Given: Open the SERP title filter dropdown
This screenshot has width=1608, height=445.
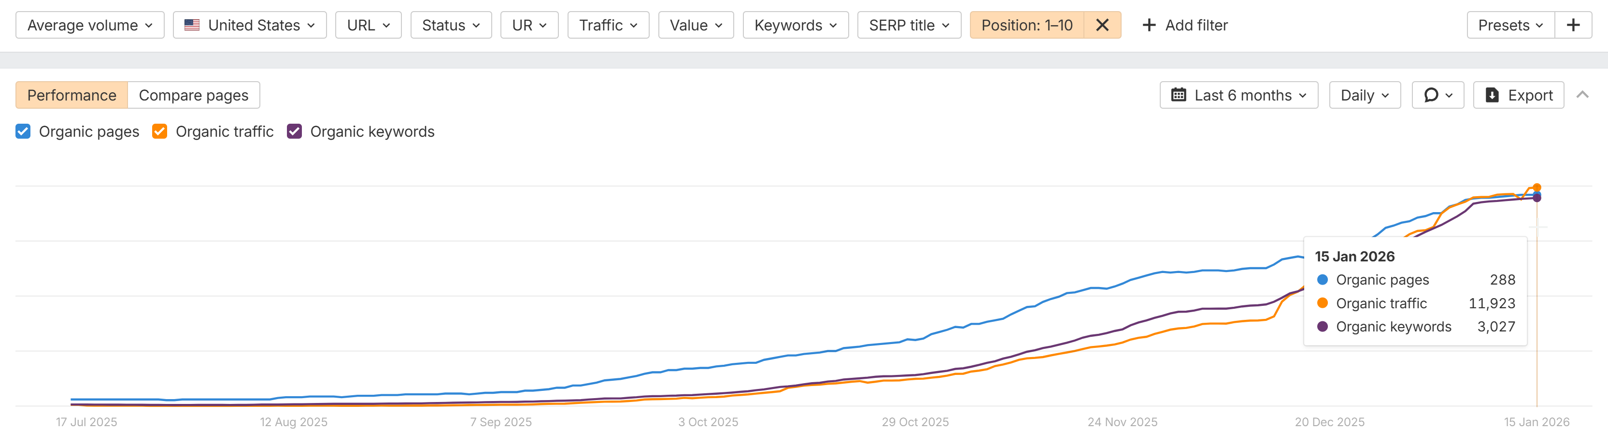Looking at the screenshot, I should pos(909,26).
